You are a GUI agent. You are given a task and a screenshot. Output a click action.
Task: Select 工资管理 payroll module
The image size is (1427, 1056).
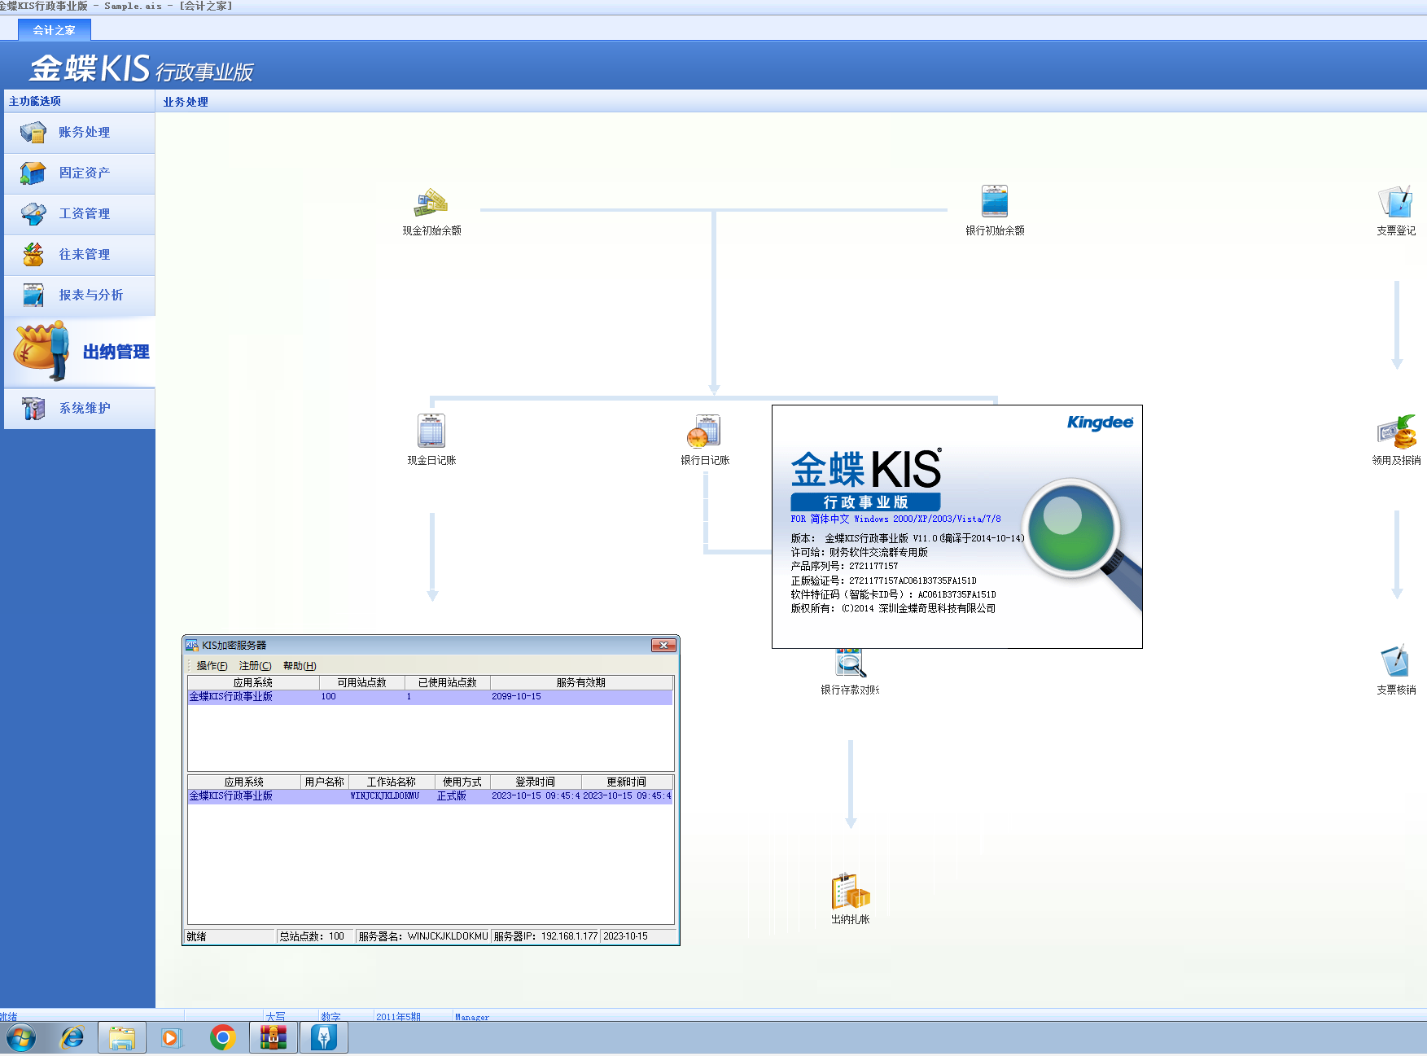[x=80, y=214]
